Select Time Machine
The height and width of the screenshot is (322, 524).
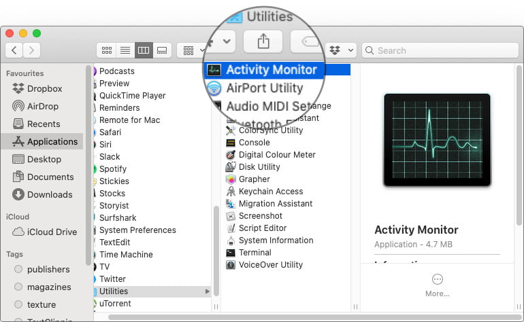click(126, 255)
